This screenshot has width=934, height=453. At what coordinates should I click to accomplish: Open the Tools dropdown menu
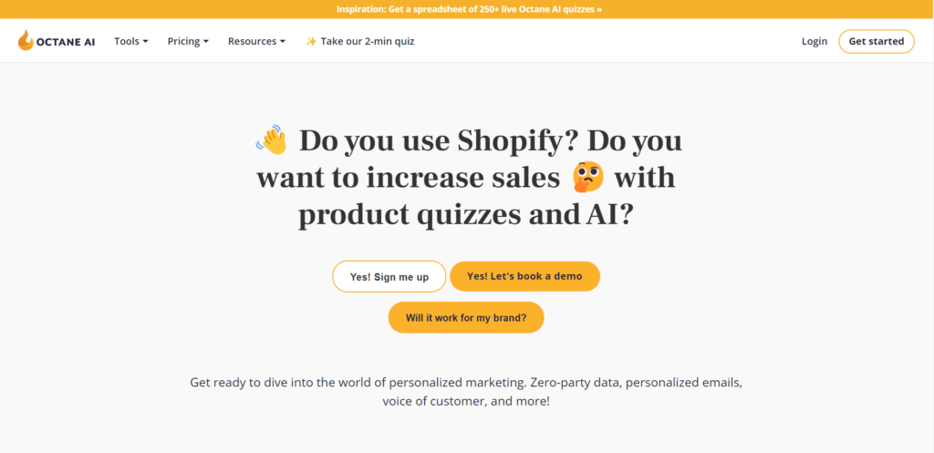pyautogui.click(x=131, y=41)
